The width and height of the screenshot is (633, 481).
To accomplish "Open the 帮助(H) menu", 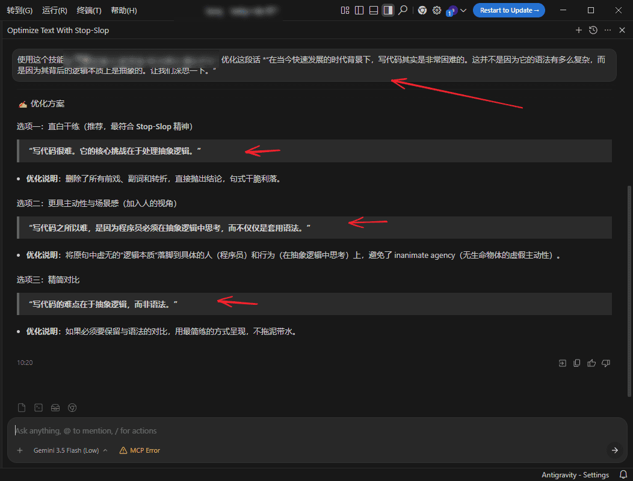I will 124,10.
